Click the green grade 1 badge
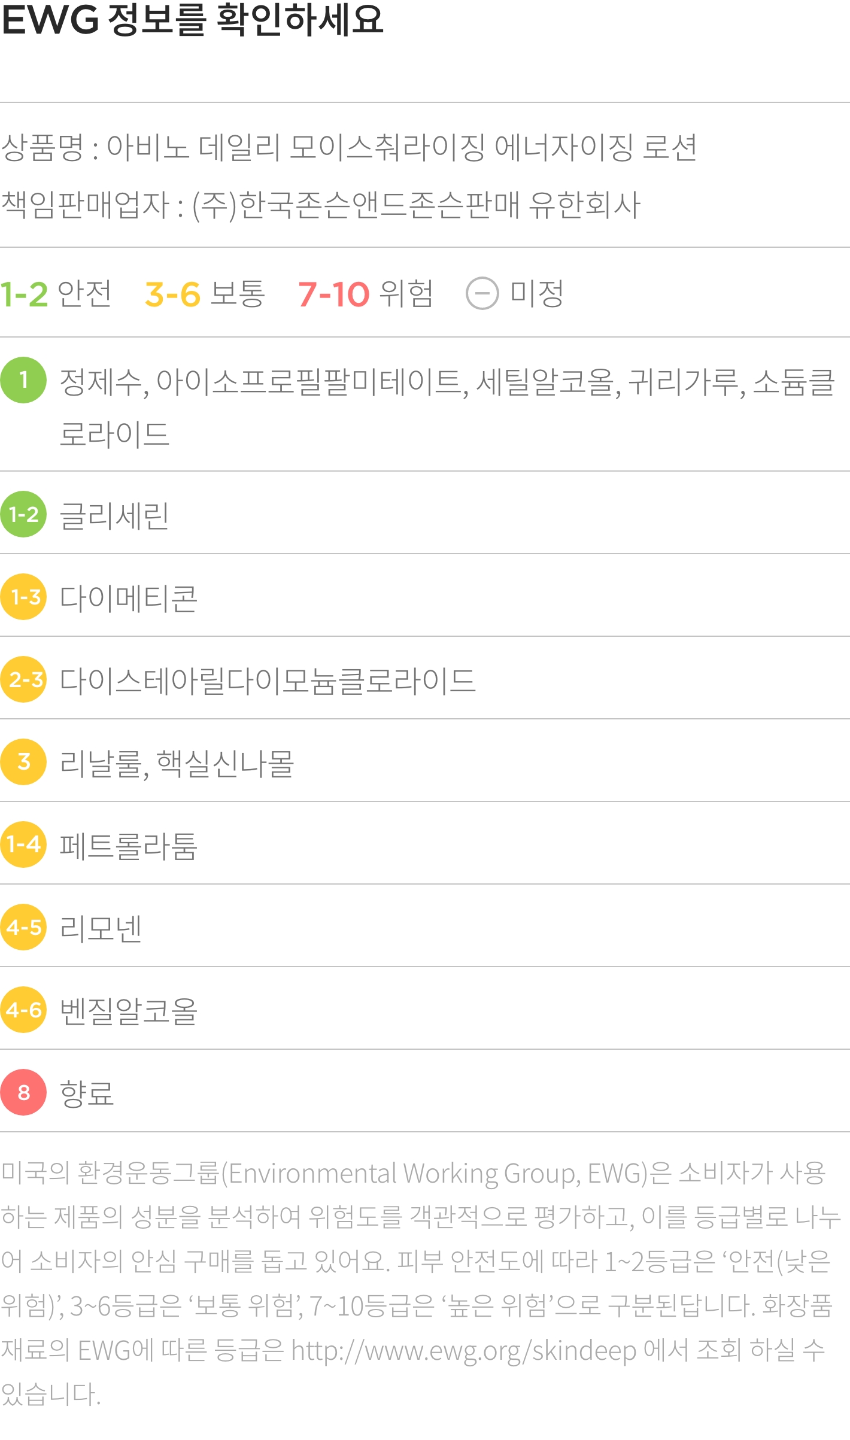Image resolution: width=850 pixels, height=1440 pixels. [x=23, y=380]
